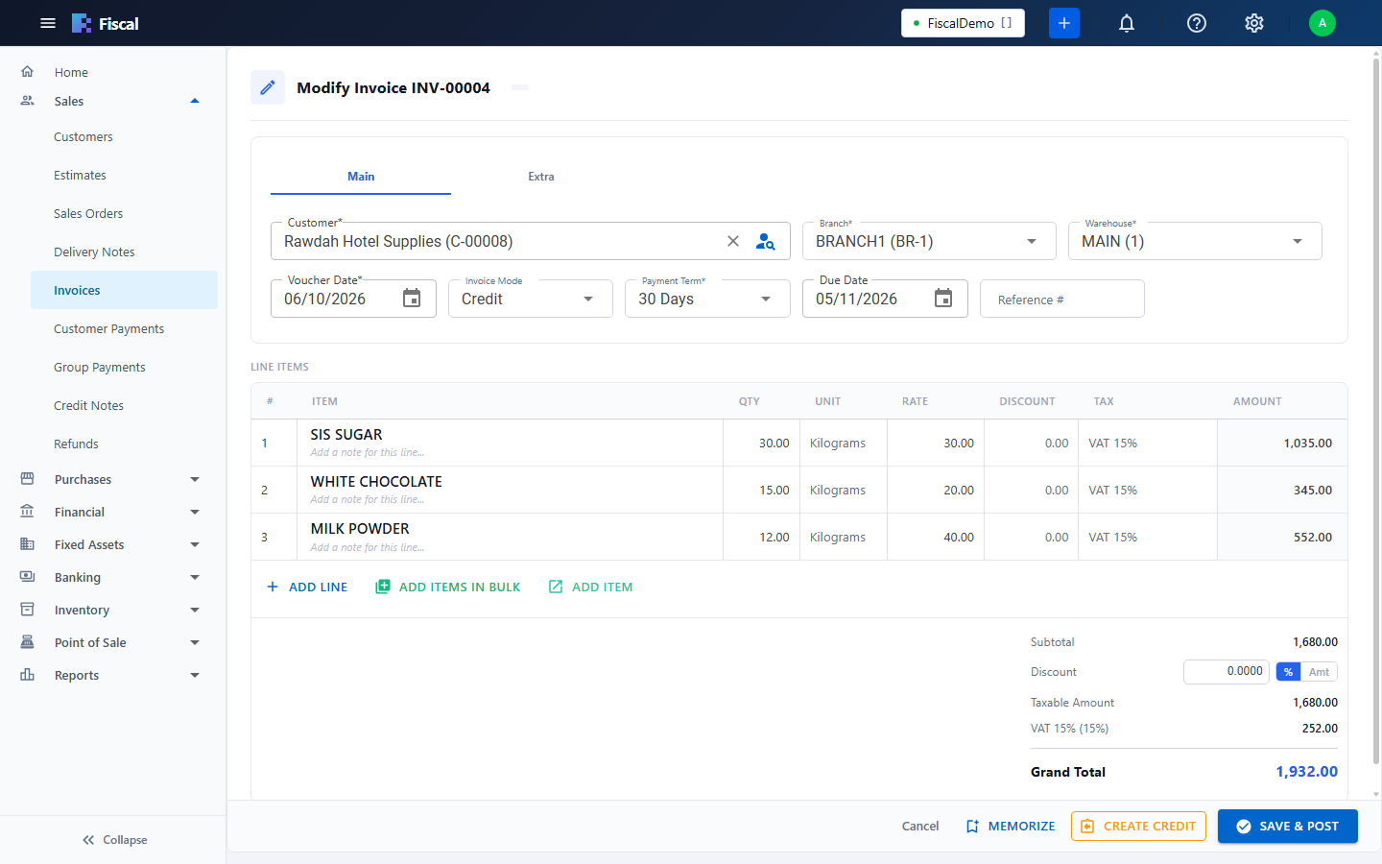Click the discount value input field
Image resolution: width=1382 pixels, height=864 pixels.
[1227, 672]
